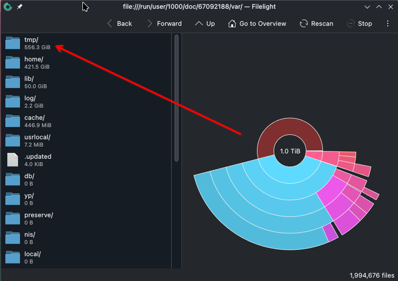The image size is (398, 281).
Task: Click the Stop scan button
Action: [x=359, y=23]
